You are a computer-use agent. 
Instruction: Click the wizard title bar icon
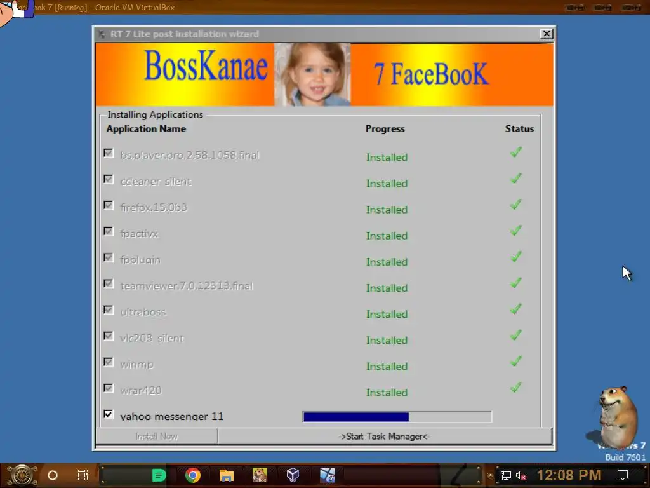tap(102, 34)
